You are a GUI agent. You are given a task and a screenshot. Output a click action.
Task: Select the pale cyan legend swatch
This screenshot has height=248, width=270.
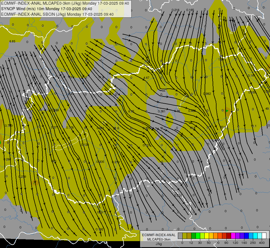[260, 236]
